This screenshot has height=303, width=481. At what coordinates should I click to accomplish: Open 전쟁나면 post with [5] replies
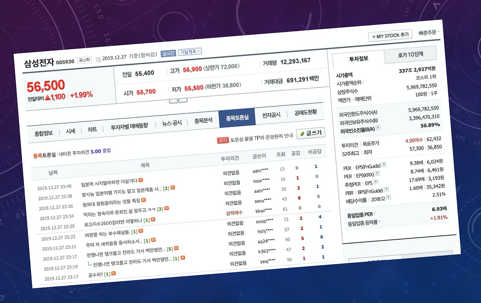pyautogui.click(x=126, y=251)
